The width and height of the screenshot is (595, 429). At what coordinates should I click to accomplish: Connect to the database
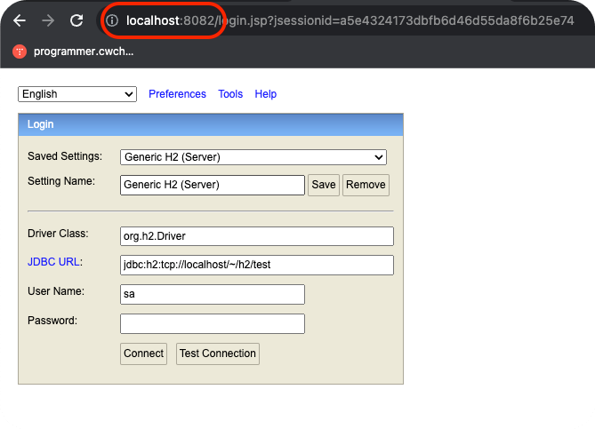coord(143,354)
